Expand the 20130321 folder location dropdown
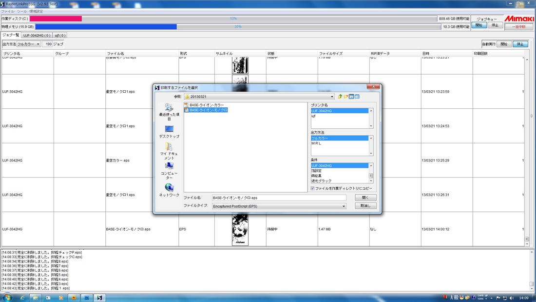Viewport: 536px width, 302px height. tap(331, 97)
